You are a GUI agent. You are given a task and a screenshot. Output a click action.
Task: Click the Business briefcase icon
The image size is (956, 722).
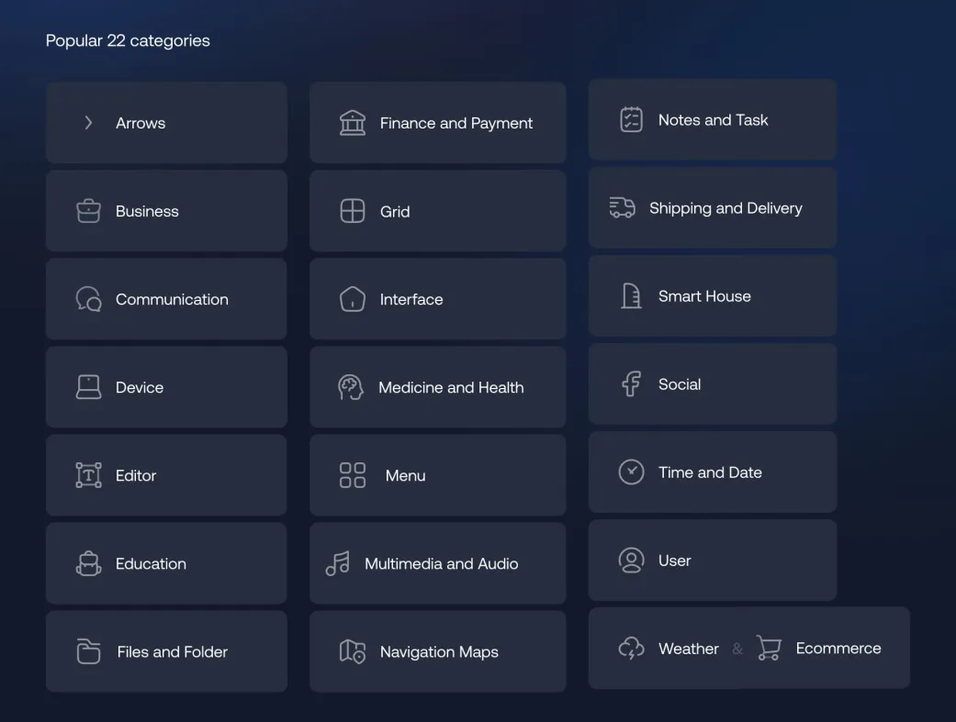(88, 211)
